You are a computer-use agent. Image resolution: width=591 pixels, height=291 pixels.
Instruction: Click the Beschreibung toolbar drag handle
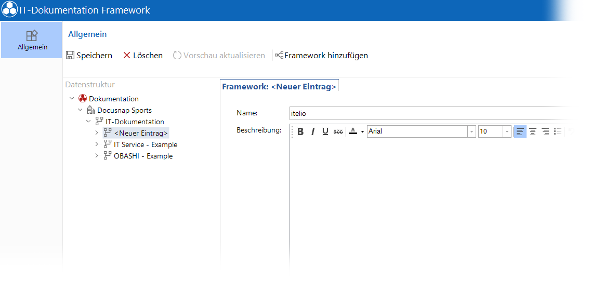click(293, 131)
